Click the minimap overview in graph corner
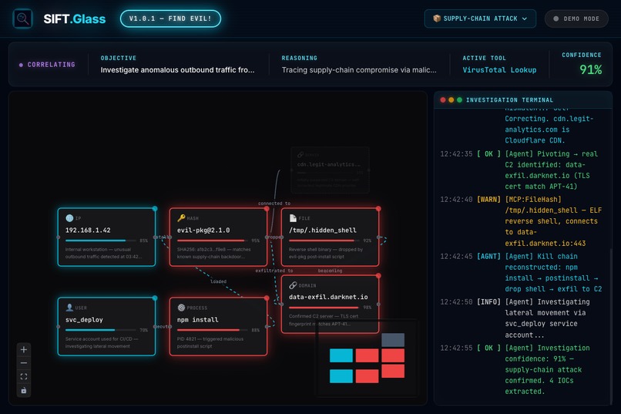621x414 pixels. tap(367, 358)
